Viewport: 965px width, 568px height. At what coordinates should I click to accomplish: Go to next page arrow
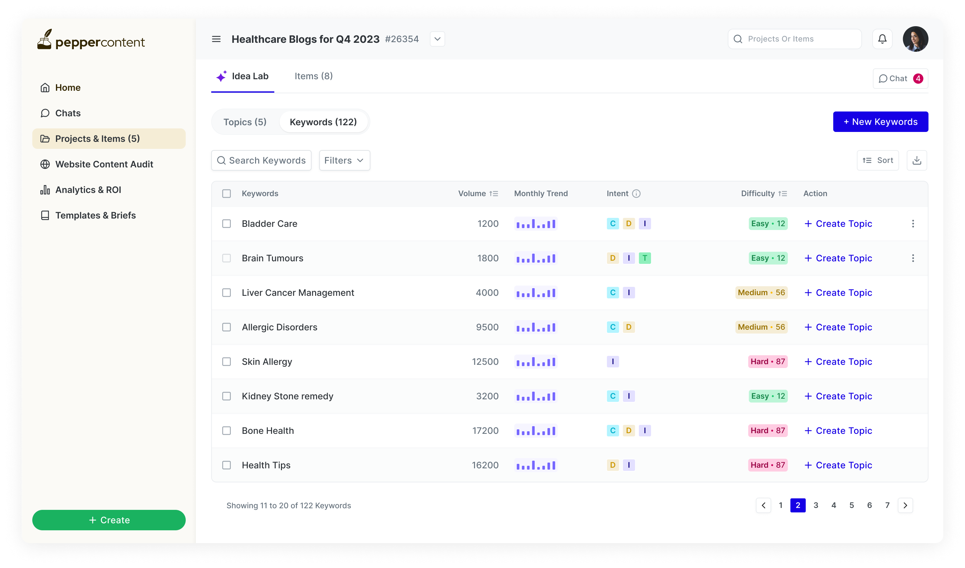(x=905, y=505)
